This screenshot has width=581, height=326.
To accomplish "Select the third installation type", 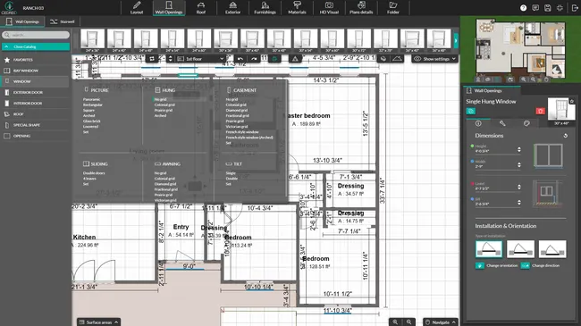I will (552, 249).
